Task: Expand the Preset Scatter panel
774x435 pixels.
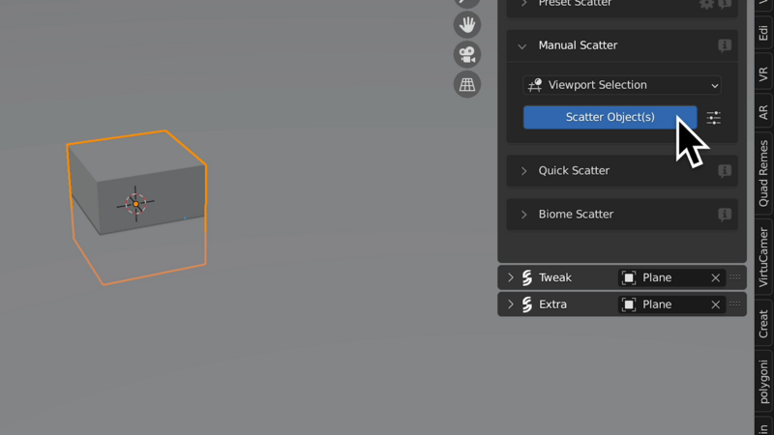Action: click(523, 4)
